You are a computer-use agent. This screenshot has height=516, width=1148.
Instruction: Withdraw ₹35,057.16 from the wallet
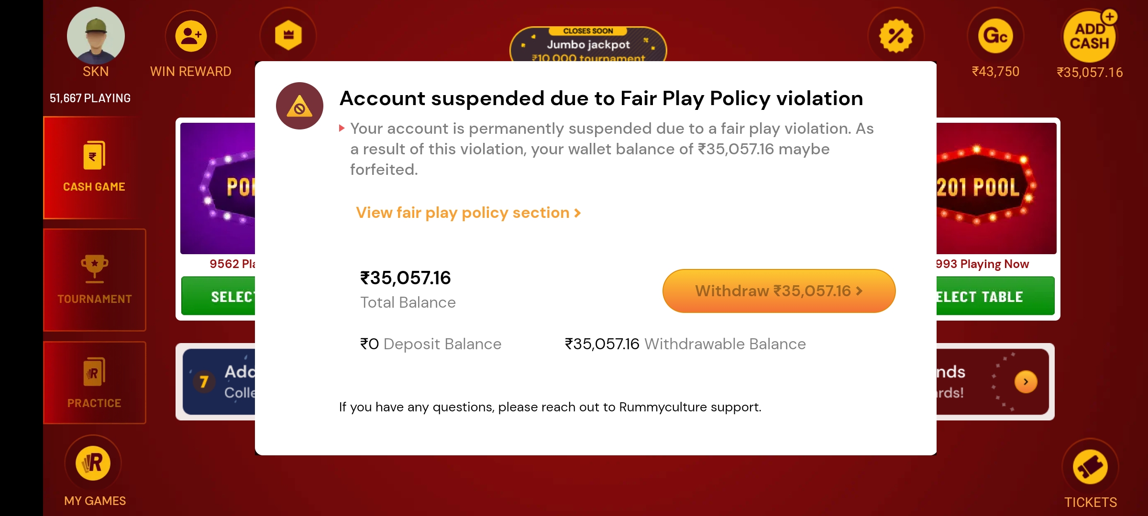pyautogui.click(x=779, y=291)
